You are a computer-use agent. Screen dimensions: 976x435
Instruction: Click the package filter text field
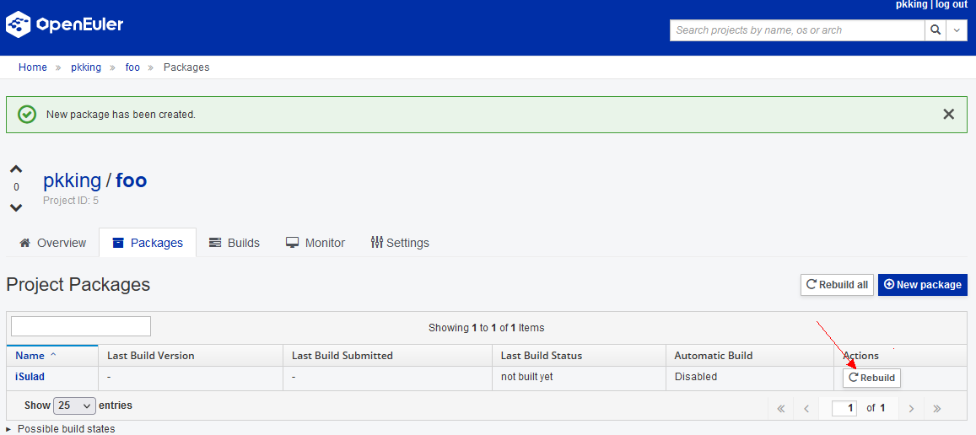coord(81,326)
